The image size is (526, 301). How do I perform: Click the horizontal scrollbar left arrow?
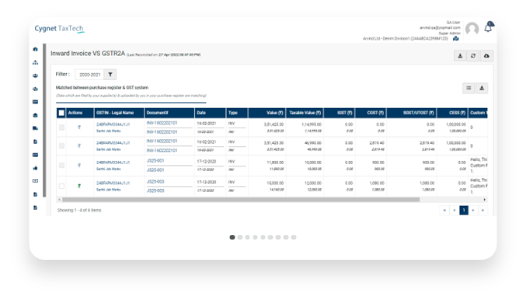[x=59, y=200]
